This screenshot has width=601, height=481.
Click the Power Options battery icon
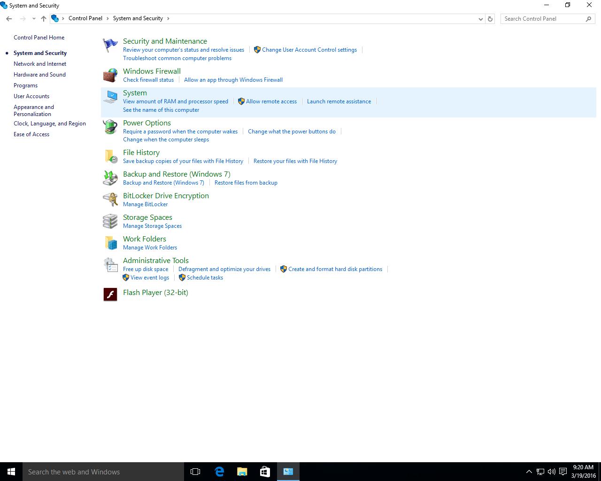pos(110,127)
